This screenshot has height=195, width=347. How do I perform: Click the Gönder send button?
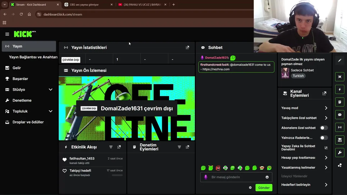pos(264,188)
